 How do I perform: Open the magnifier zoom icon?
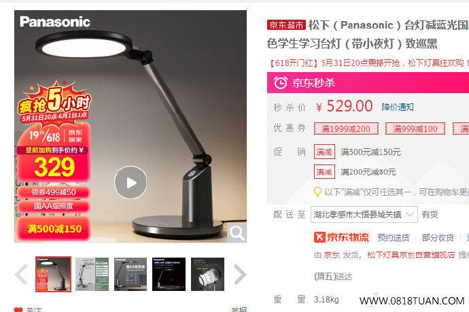coord(237,233)
